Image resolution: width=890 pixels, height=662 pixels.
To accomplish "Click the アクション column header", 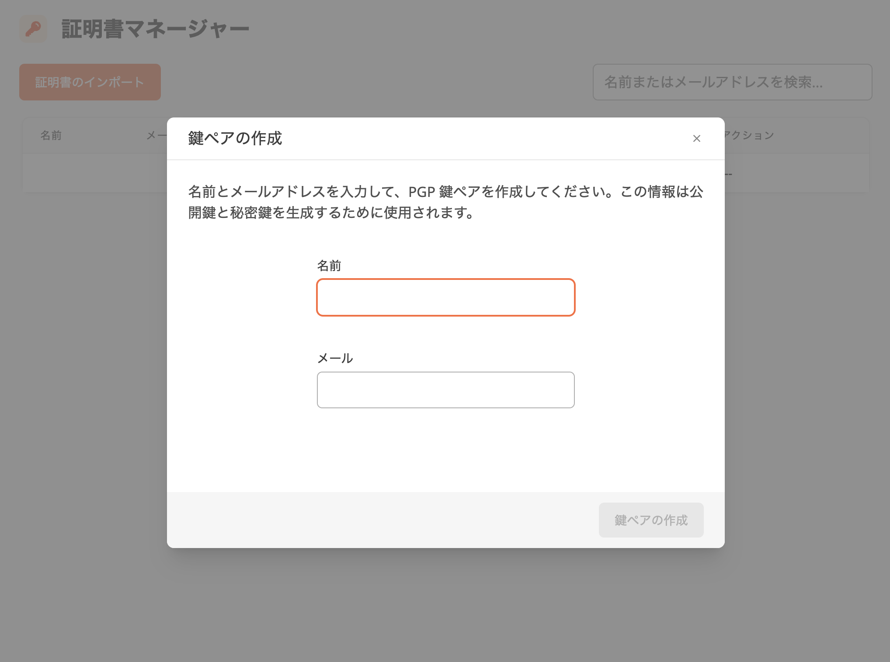I will (749, 135).
